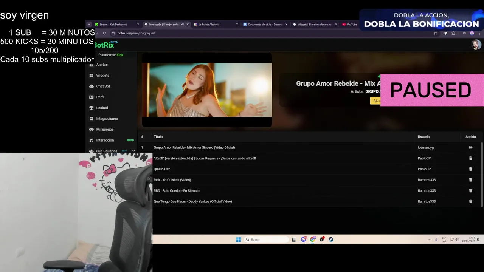This screenshot has width=484, height=272.
Task: Click the Chat Bot robot icon
Action: click(x=91, y=86)
